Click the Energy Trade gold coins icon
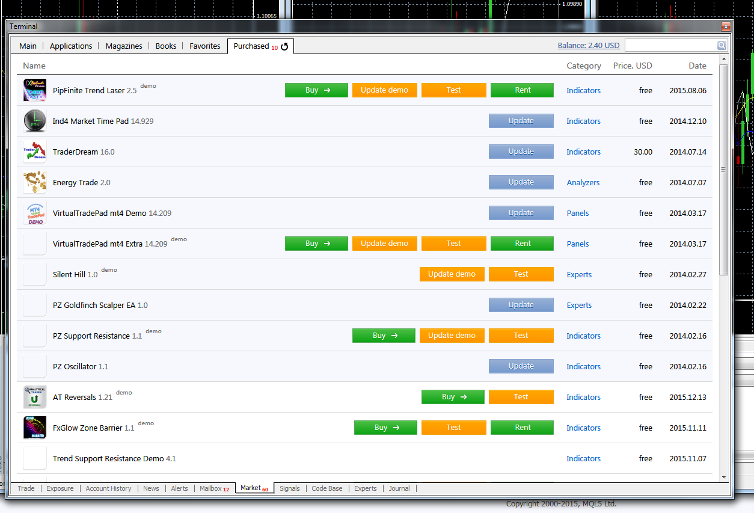Screen dimensions: 754x513 click(35, 182)
